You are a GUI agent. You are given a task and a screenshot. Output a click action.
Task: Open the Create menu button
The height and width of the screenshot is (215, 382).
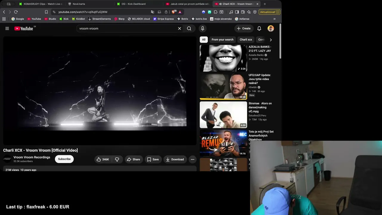coord(244,28)
